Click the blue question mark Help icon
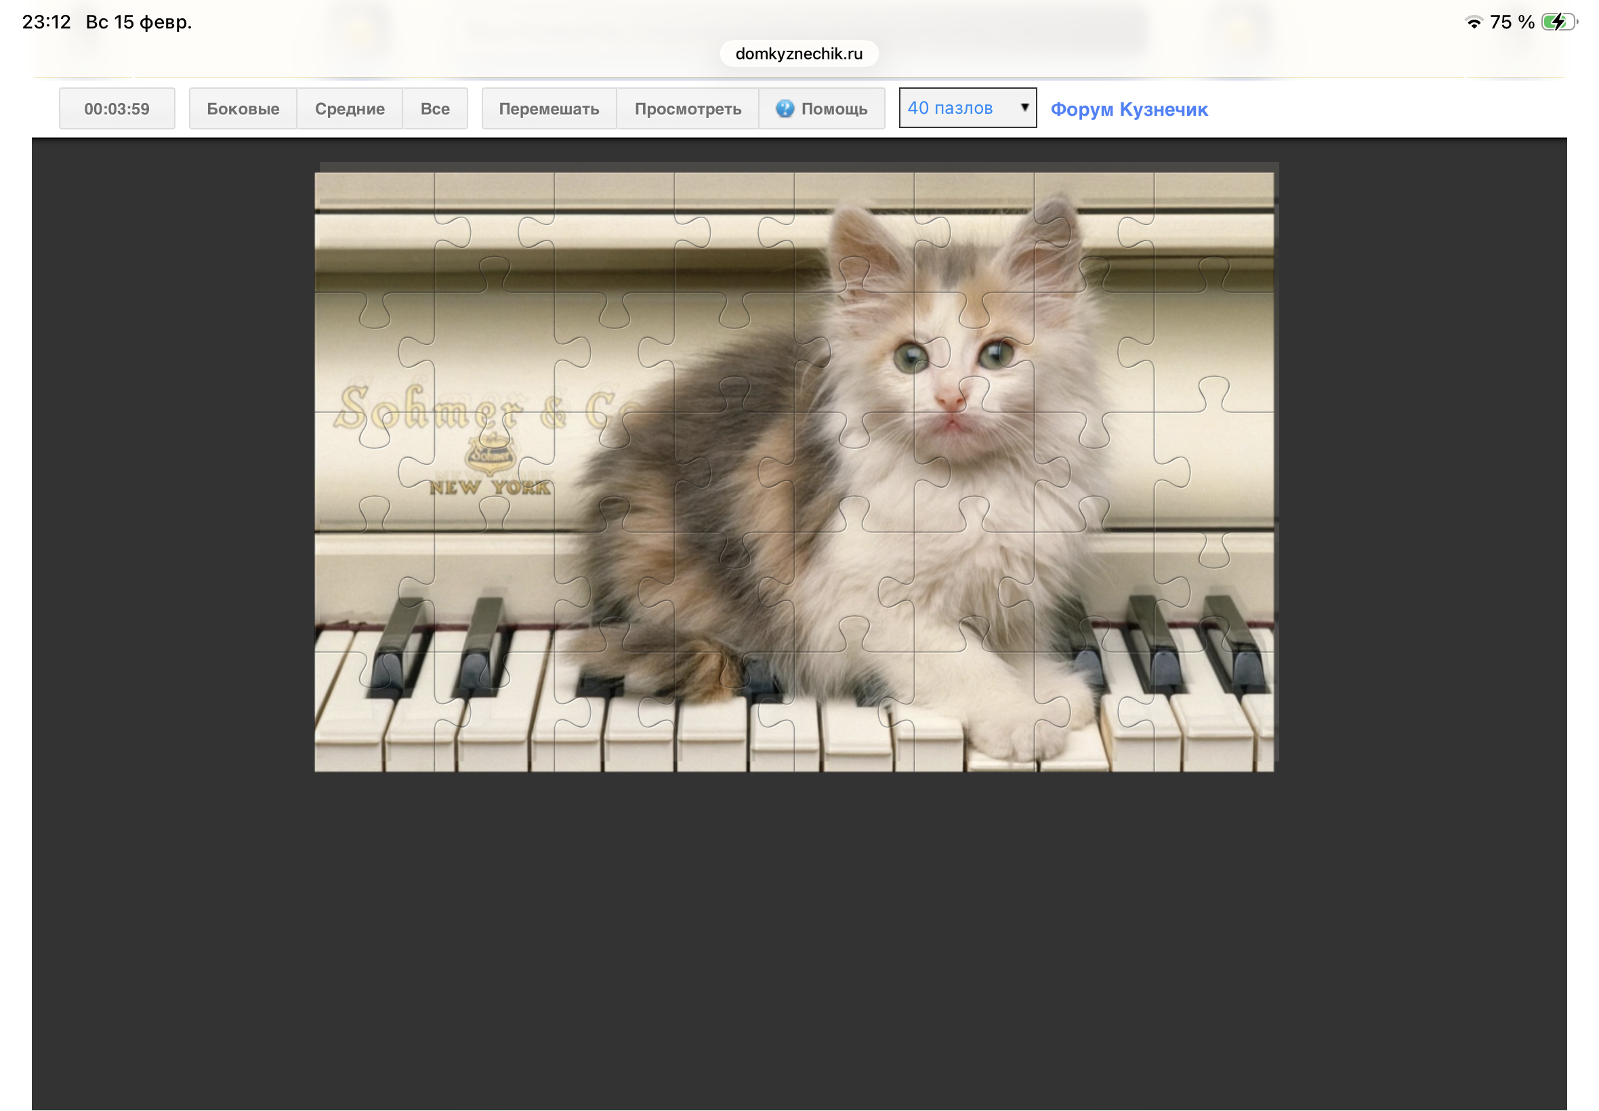 pos(785,108)
